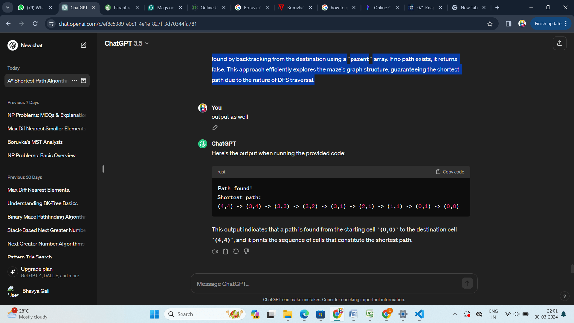Open the weather widget
This screenshot has height=323, width=574.
click(28, 314)
